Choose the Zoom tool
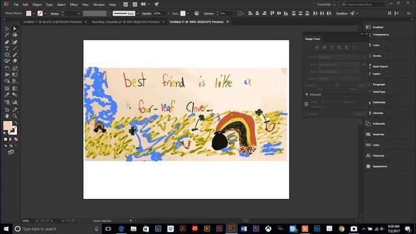 15,116
